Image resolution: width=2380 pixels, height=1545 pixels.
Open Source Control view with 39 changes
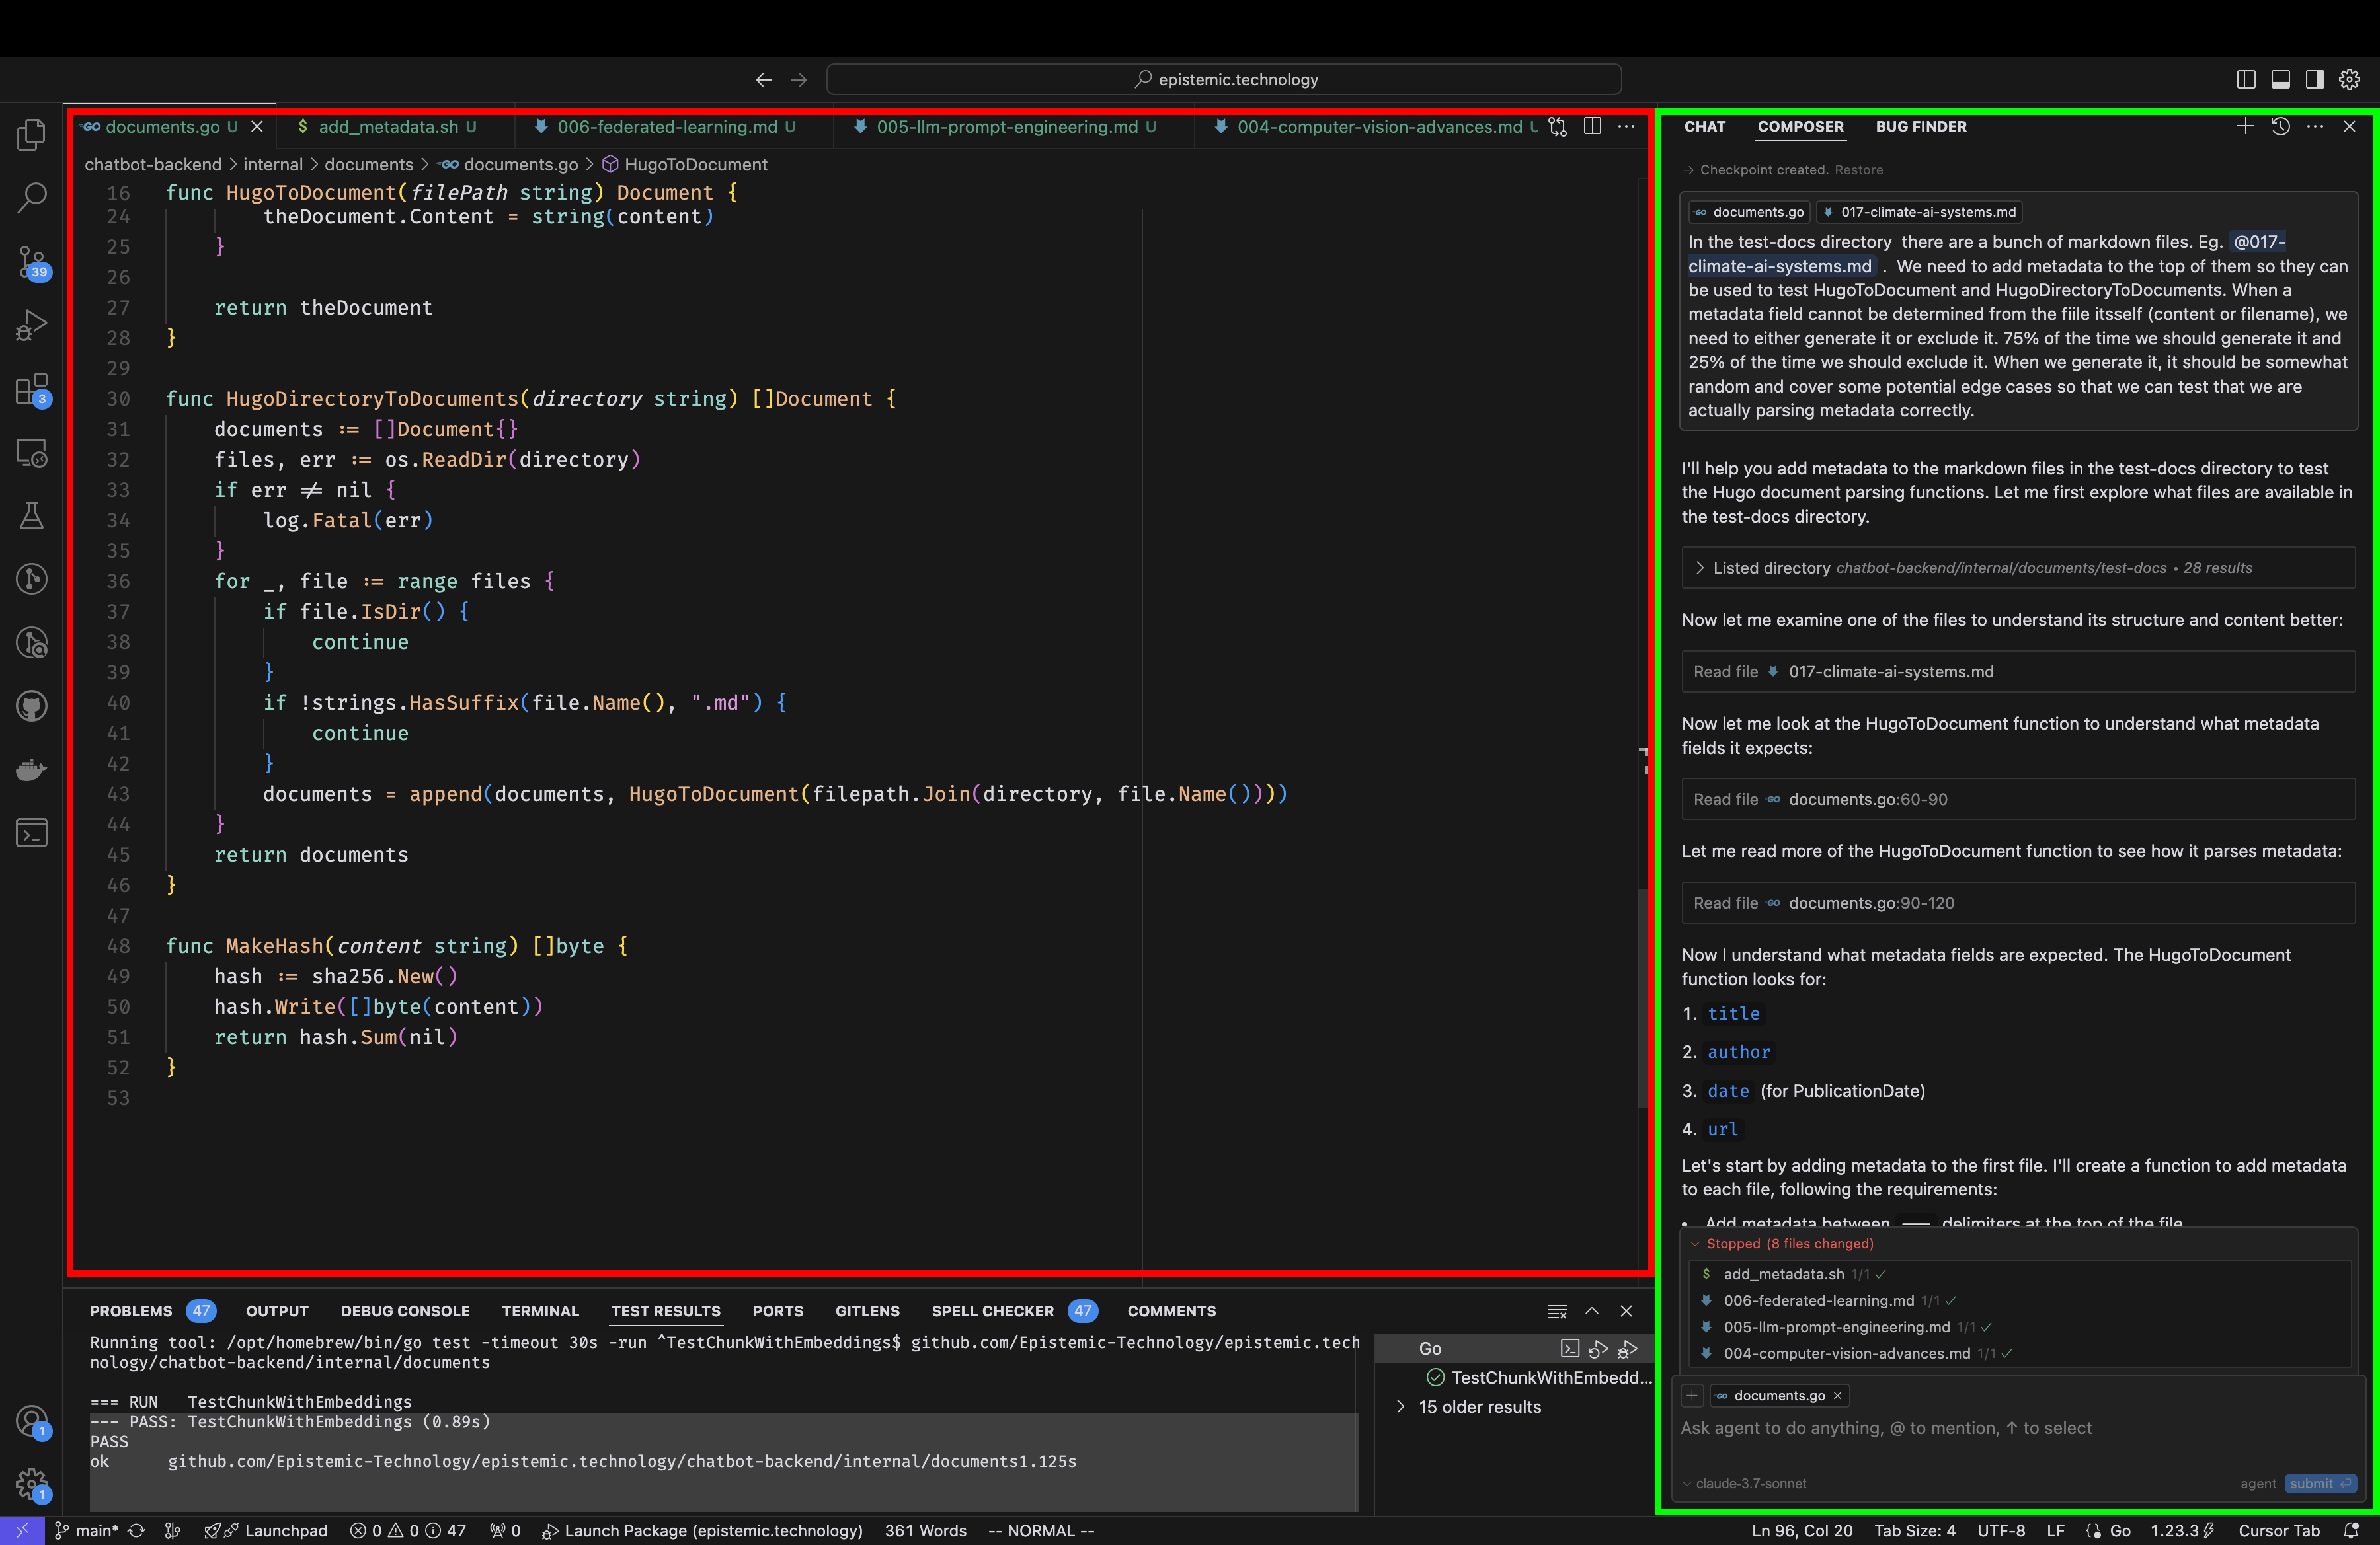32,262
